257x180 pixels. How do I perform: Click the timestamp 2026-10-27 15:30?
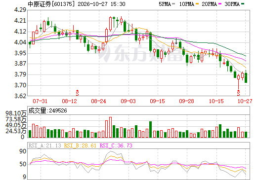101,4
